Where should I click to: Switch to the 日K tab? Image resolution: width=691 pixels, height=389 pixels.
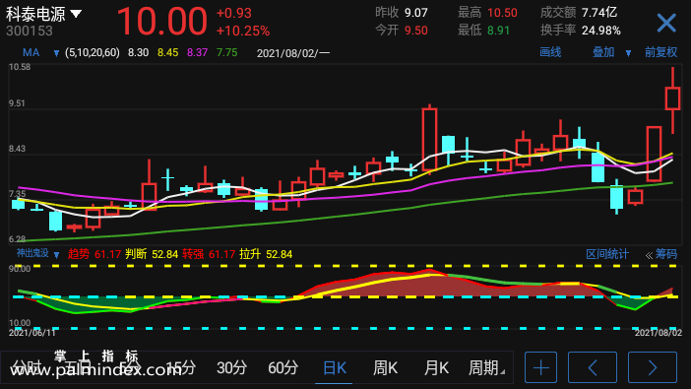pos(335,368)
